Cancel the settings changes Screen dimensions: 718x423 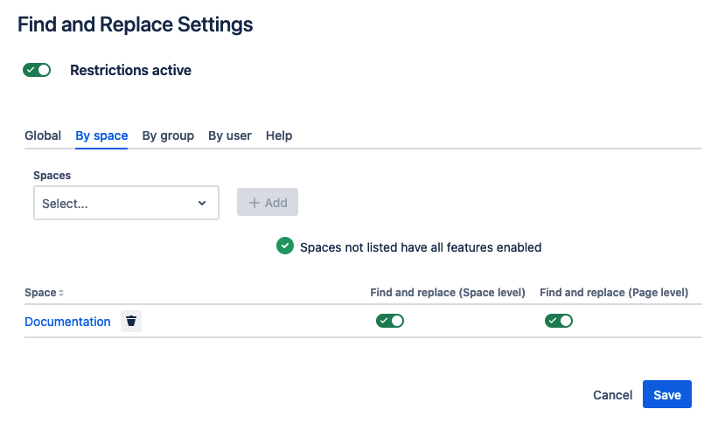coord(612,395)
